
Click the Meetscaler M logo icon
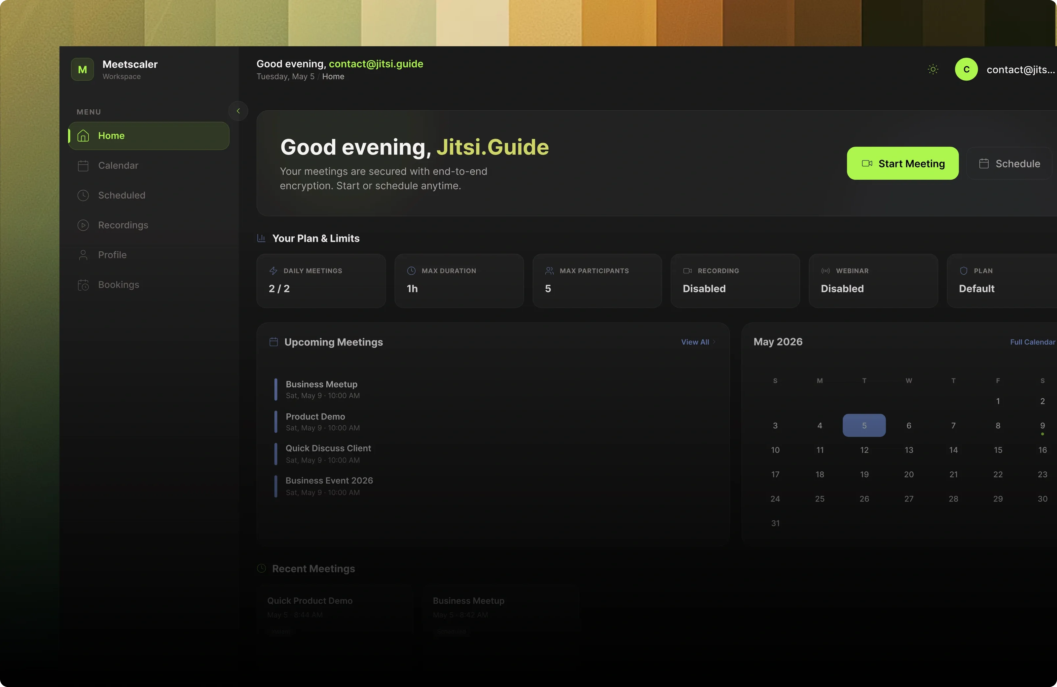point(83,69)
